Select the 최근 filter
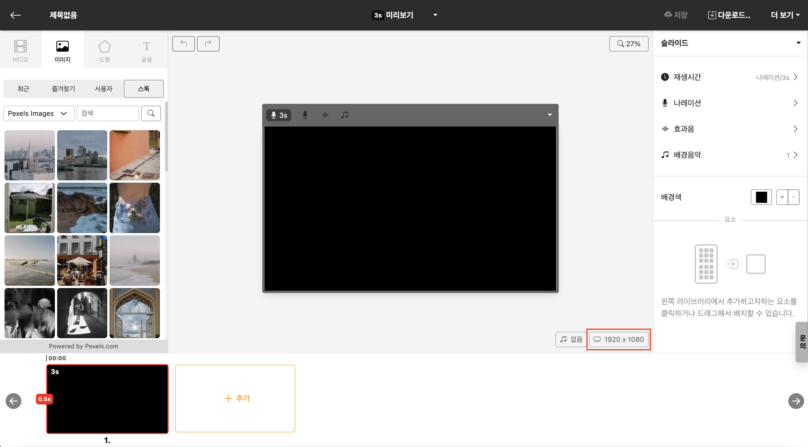Image resolution: width=808 pixels, height=447 pixels. tap(23, 89)
